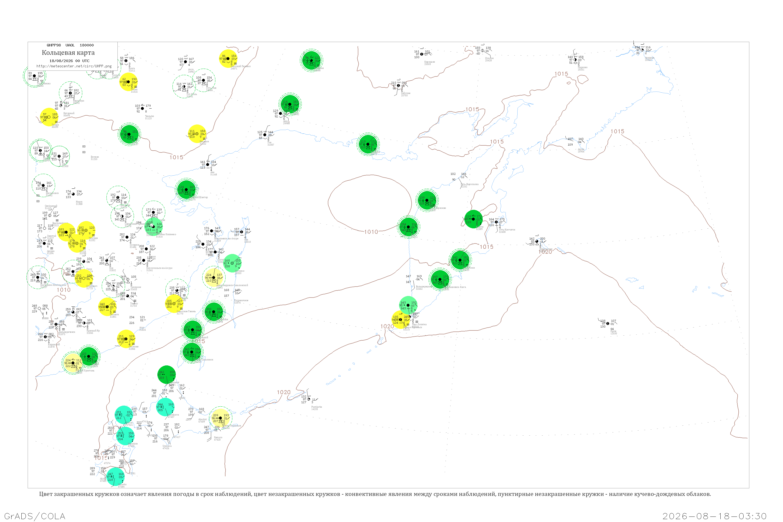This screenshot has width=783, height=522.
Task: Click the cyan station circle at Morioka
Action: (115, 477)
